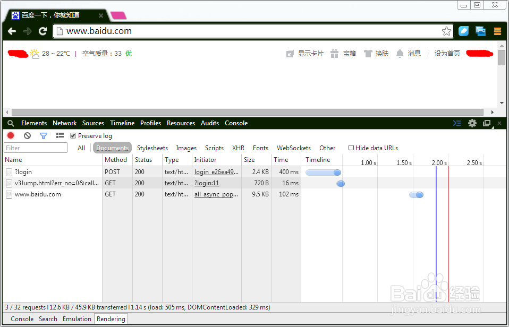The width and height of the screenshot is (509, 327).
Task: Undock DevTools into separate window
Action: (487, 124)
